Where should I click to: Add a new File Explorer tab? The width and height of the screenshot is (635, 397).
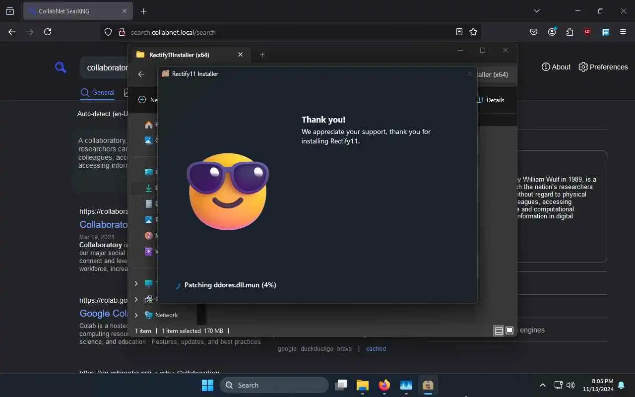[x=262, y=55]
